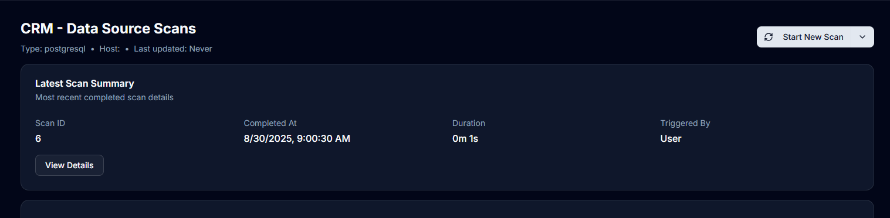
Task: Click the Latest Scan Summary title
Action: tap(84, 83)
